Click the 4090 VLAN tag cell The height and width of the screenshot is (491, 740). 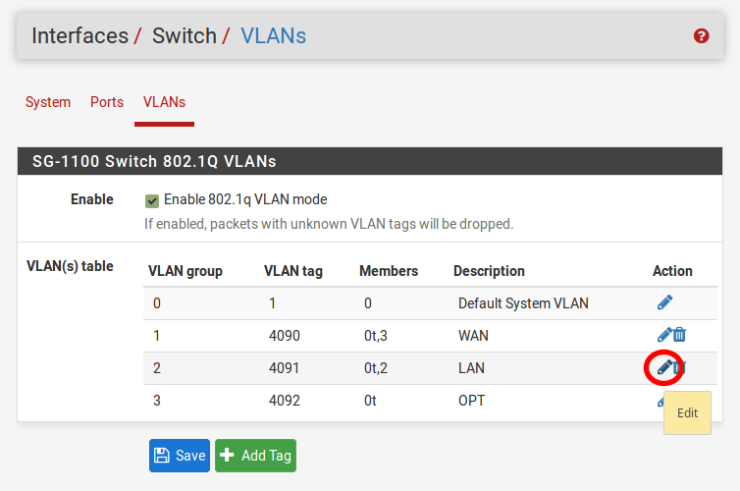click(285, 336)
